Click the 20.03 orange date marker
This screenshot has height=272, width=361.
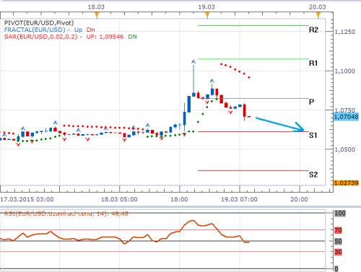(x=318, y=15)
